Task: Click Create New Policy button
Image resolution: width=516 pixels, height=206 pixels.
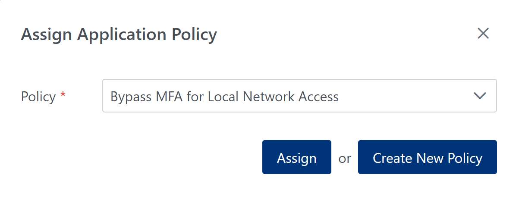Action: (427, 157)
